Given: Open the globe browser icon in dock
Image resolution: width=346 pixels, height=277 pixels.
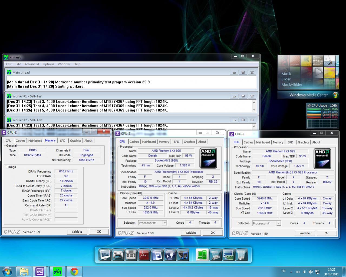Looking at the screenshot, I should coord(170,255).
